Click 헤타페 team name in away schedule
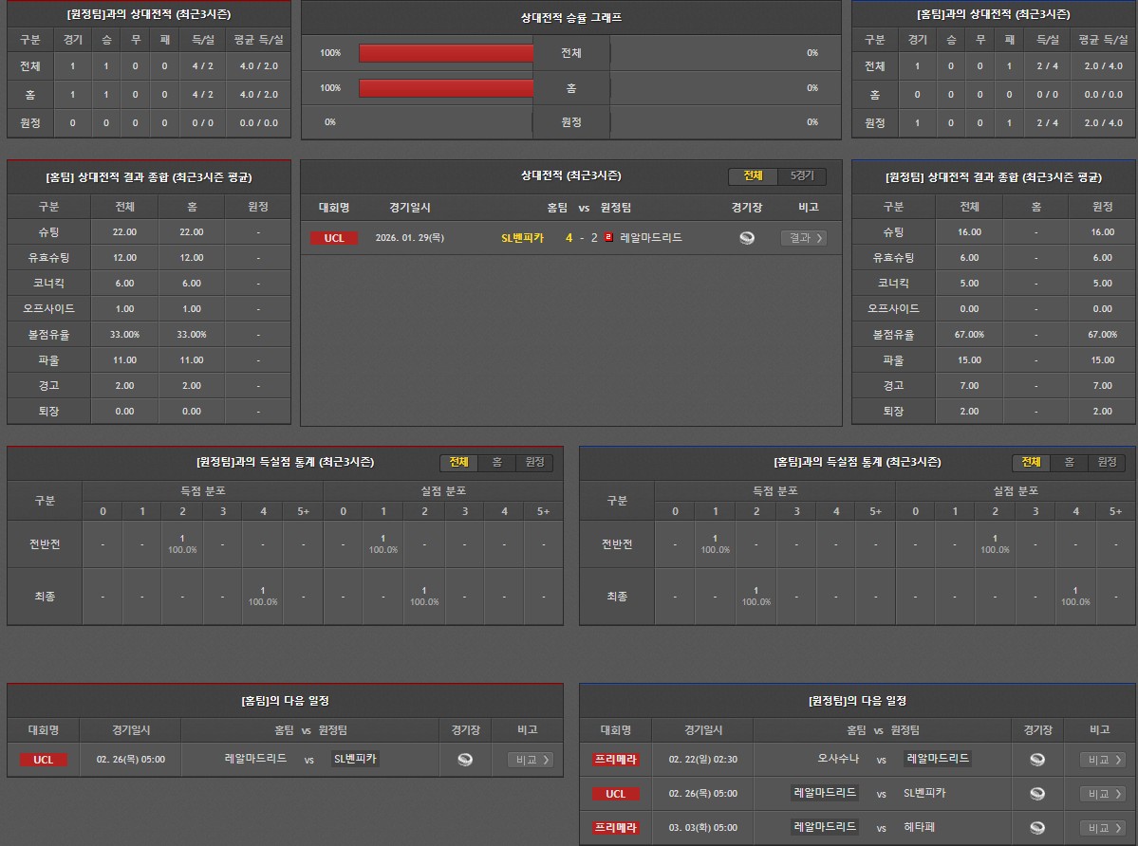The height and width of the screenshot is (846, 1138). 919,828
